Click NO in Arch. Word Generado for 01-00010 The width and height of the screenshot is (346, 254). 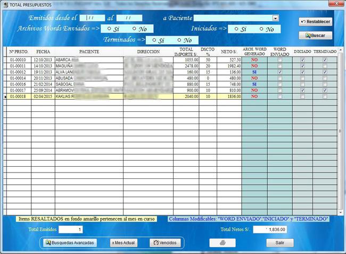tap(254, 60)
